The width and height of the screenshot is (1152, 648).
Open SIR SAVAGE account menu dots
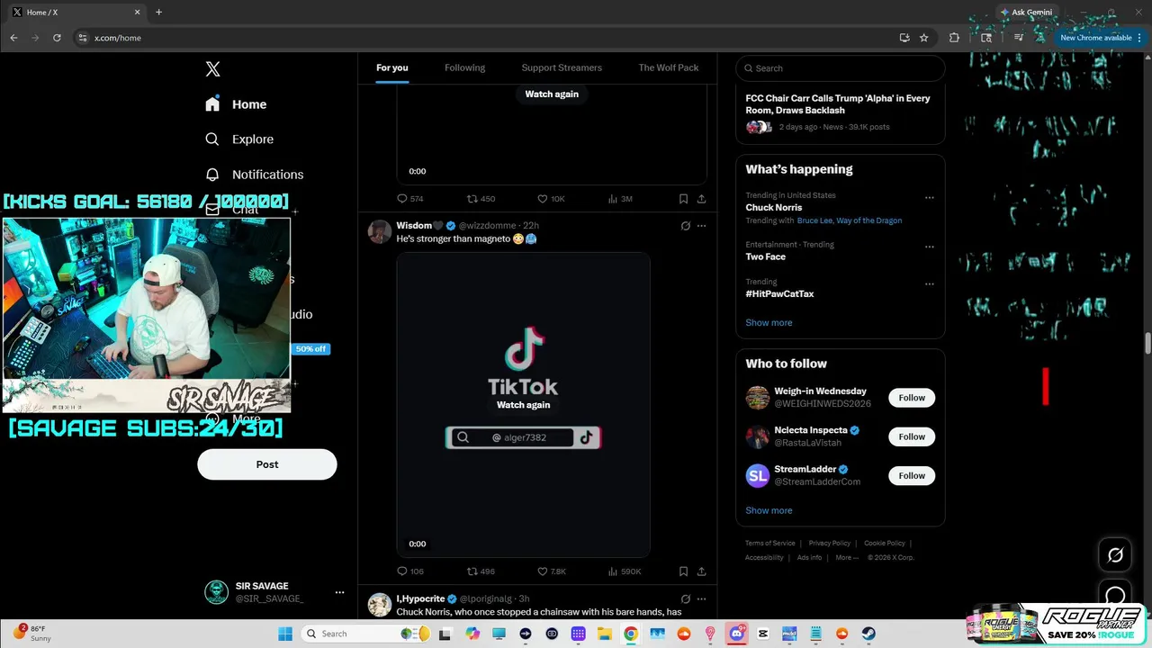339,592
